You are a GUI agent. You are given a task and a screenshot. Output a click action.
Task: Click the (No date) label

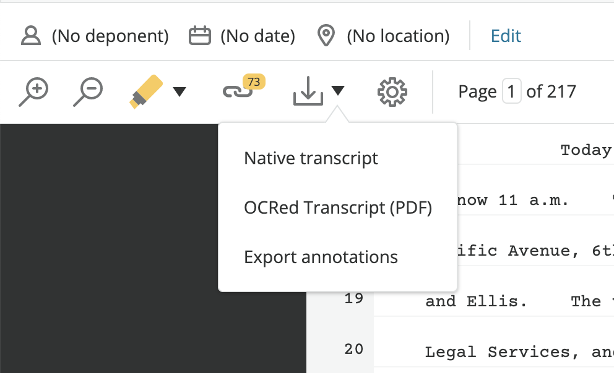coord(258,36)
